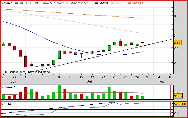The height and width of the screenshot is (118, 188).
Task: Click the Jun month label
Action: tap(13, 82)
